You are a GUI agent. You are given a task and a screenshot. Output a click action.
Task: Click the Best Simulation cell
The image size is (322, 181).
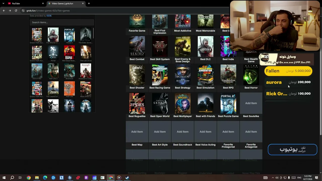click(x=206, y=75)
